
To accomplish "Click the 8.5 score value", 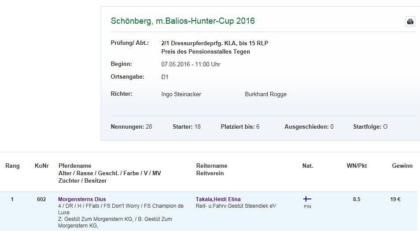I will point(357,199).
